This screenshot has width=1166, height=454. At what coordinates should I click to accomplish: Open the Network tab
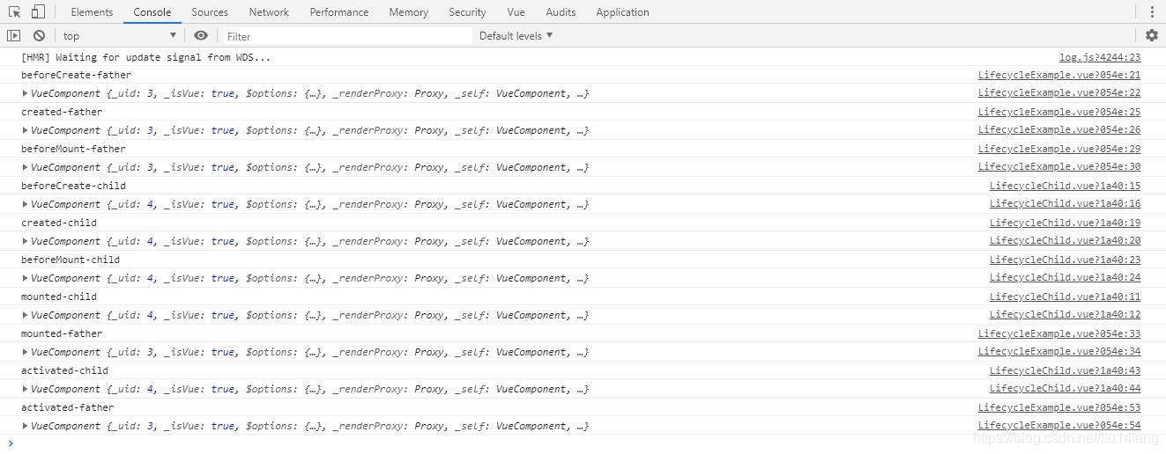(269, 12)
